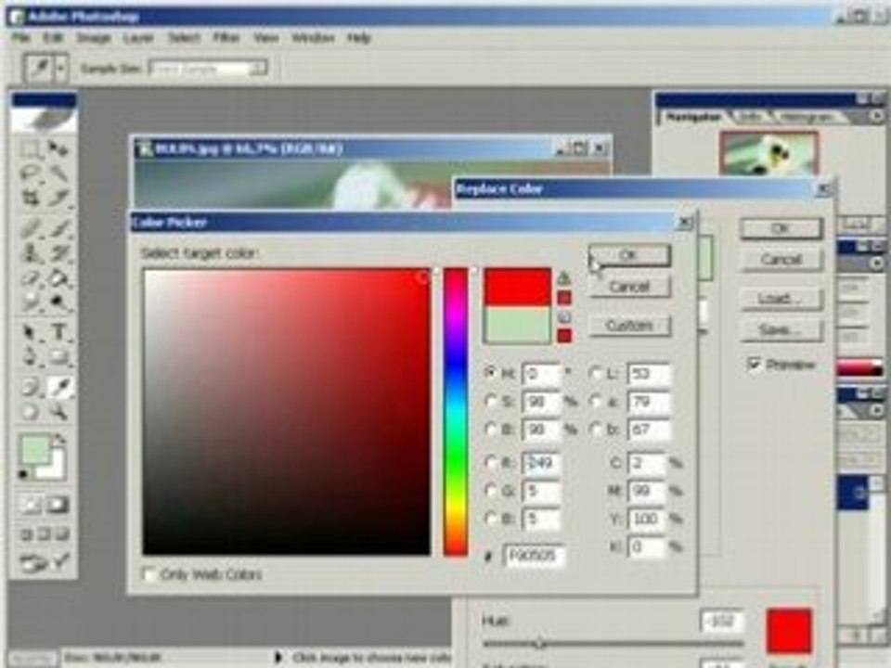This screenshot has width=891, height=668.
Task: Select the History Brush tool
Action: [x=58, y=252]
